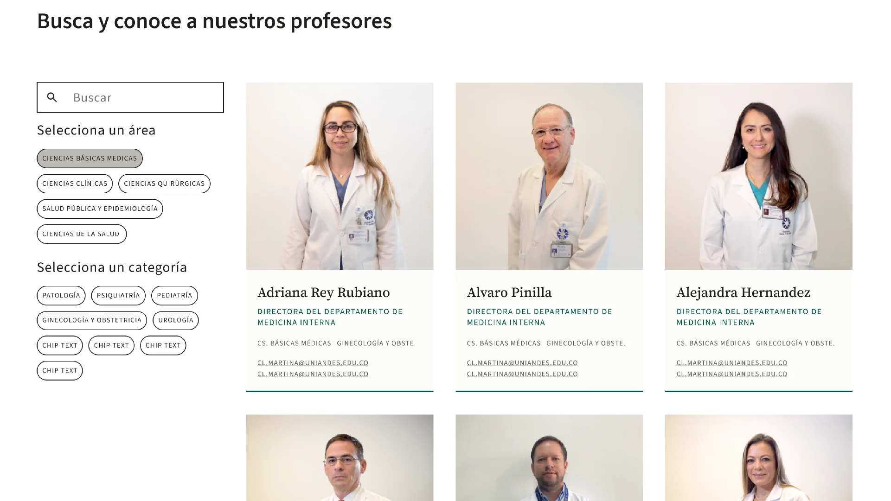Viewport: 891px width, 501px height.
Task: Click Alejandra Hernandez's second email link
Action: click(732, 374)
